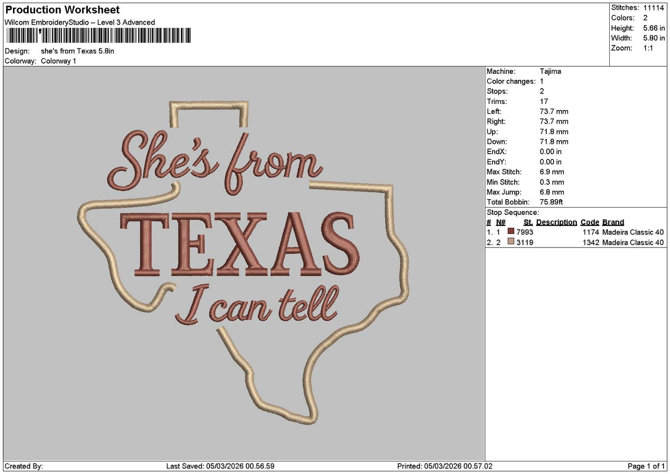Viewport: 670px width, 474px height.
Task: Click thread code 1174
Action: (591, 232)
